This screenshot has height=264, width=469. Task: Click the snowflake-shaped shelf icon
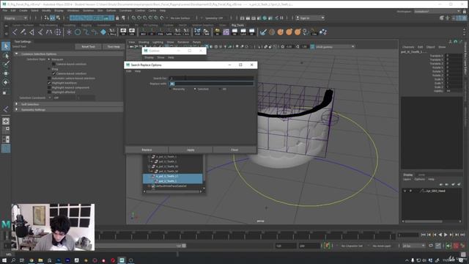(69, 32)
